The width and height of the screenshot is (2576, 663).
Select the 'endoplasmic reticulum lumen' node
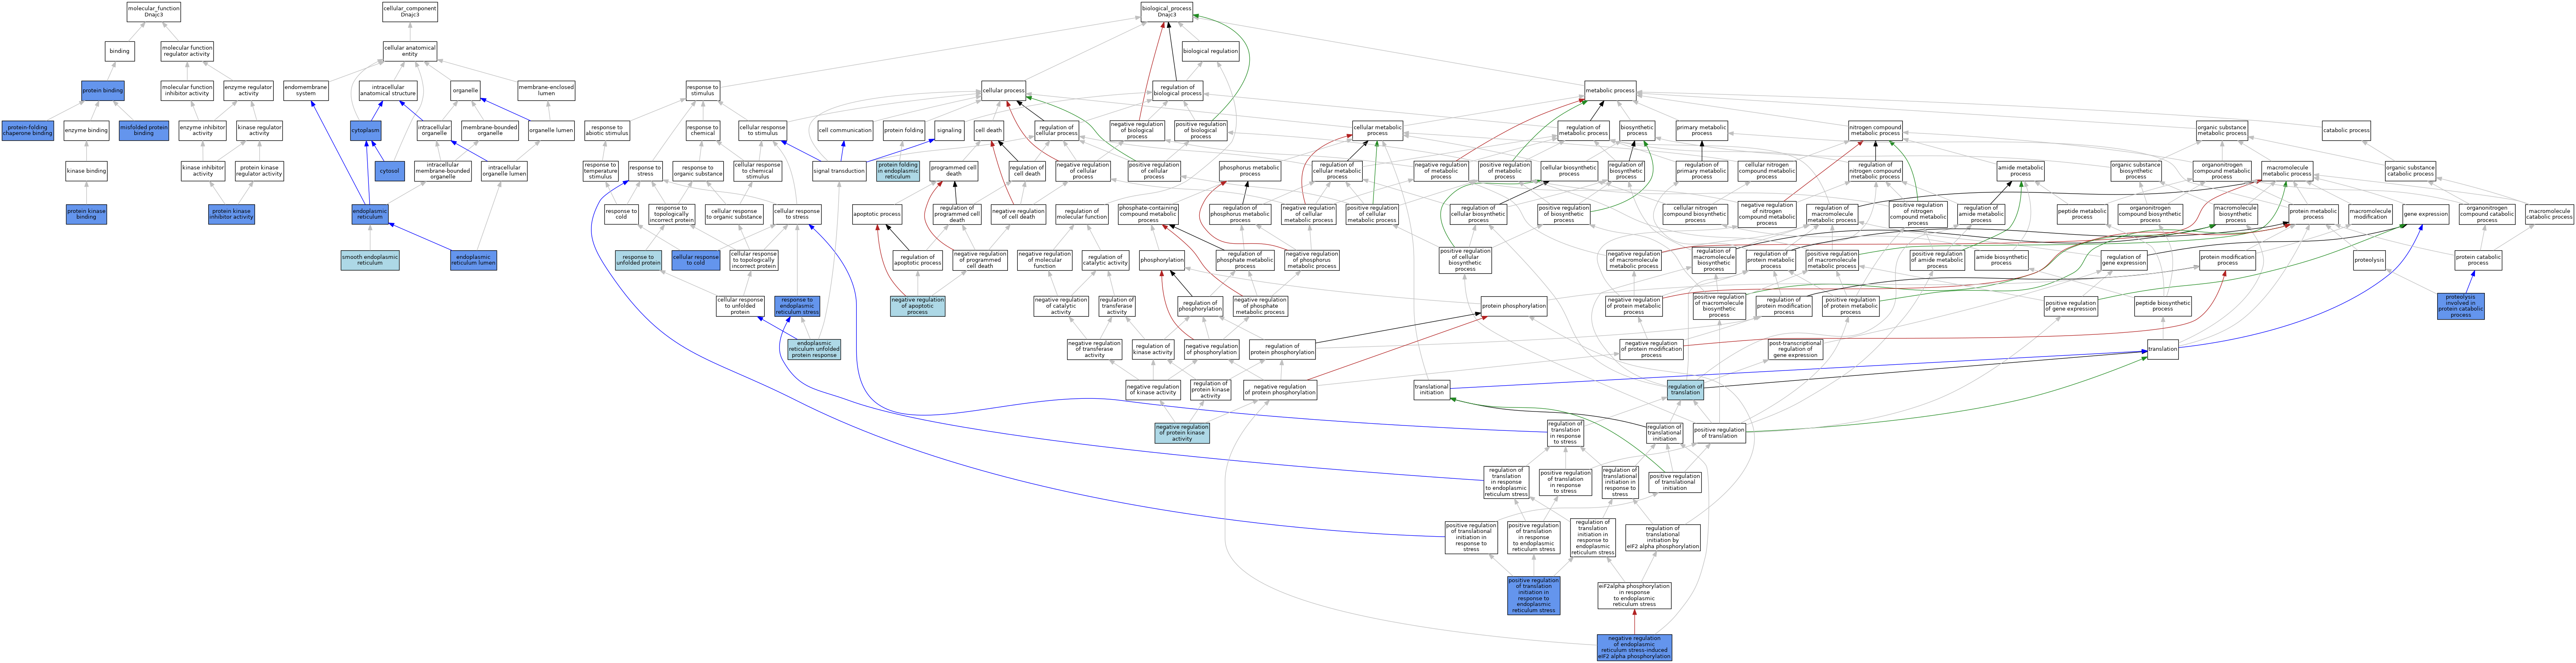473,261
